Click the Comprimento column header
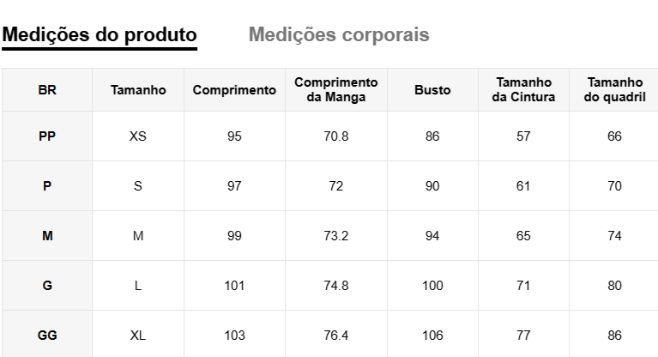658x357 pixels. point(234,89)
